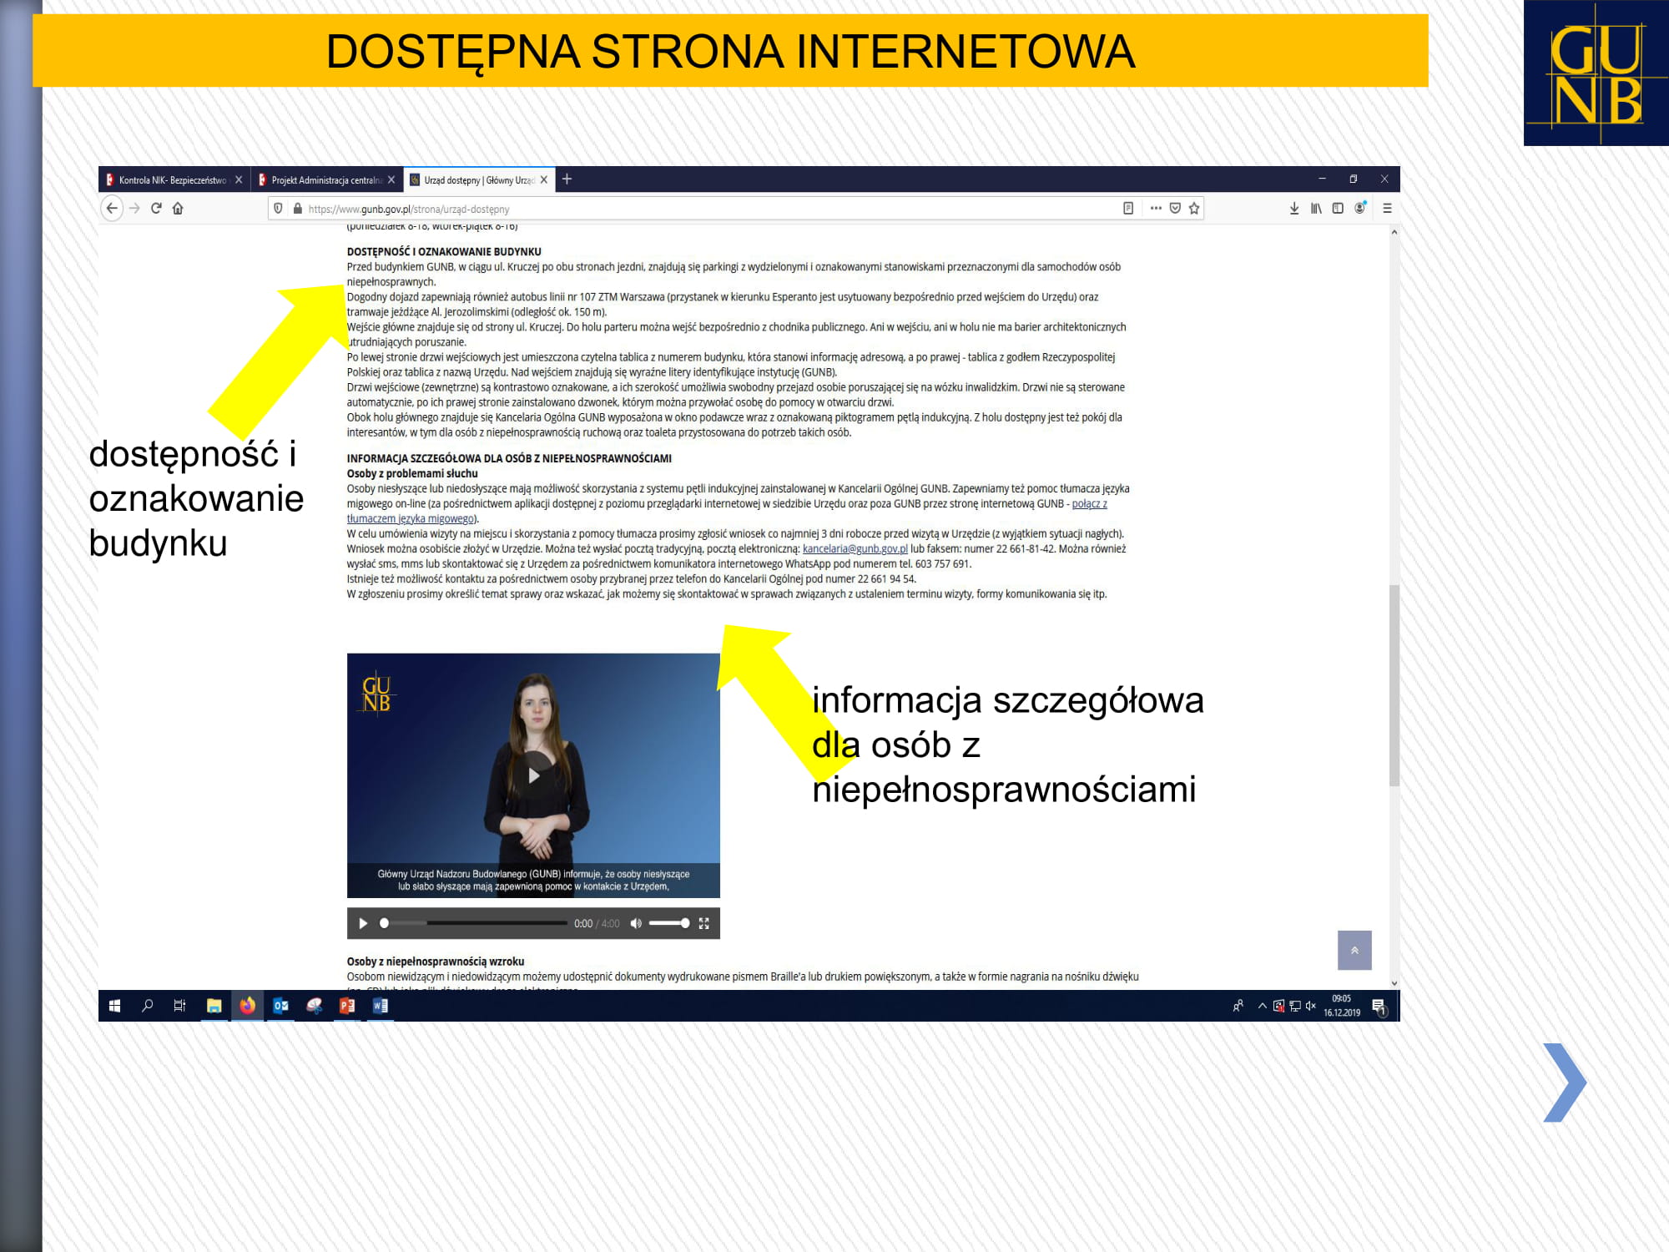Screen dimensions: 1669x1252
Task: Play the sign language video from the center
Action: click(x=534, y=775)
